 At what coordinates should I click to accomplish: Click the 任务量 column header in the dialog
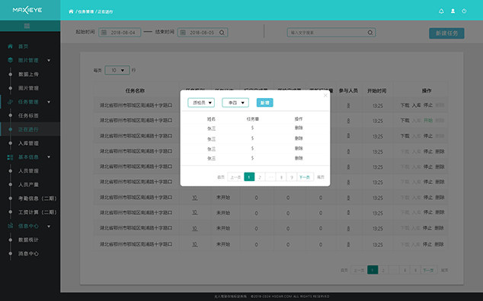pyautogui.click(x=253, y=119)
